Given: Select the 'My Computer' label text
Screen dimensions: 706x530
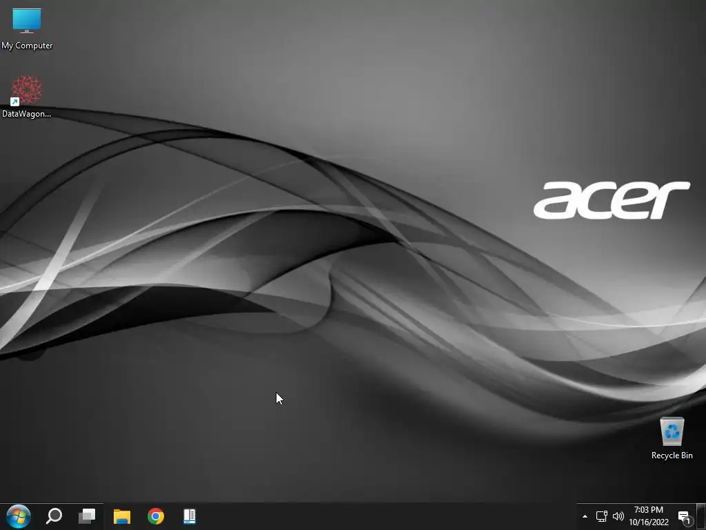Looking at the screenshot, I should [x=27, y=46].
